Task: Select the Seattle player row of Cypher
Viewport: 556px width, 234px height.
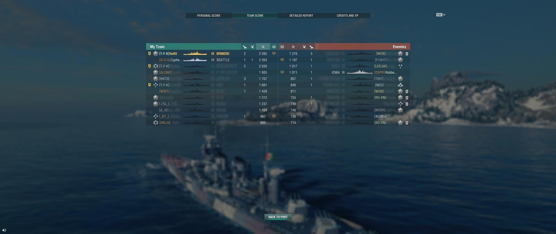Action: pyautogui.click(x=212, y=60)
